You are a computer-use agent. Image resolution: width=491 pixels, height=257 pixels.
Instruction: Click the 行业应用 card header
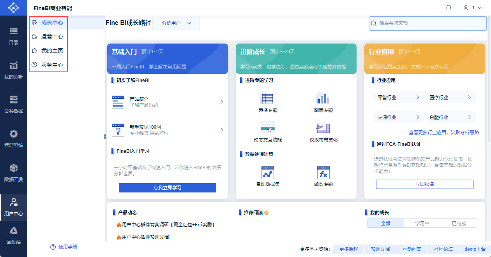click(x=425, y=59)
